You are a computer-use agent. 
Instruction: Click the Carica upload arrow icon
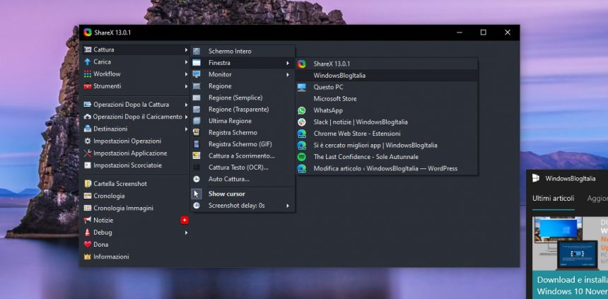click(x=88, y=61)
